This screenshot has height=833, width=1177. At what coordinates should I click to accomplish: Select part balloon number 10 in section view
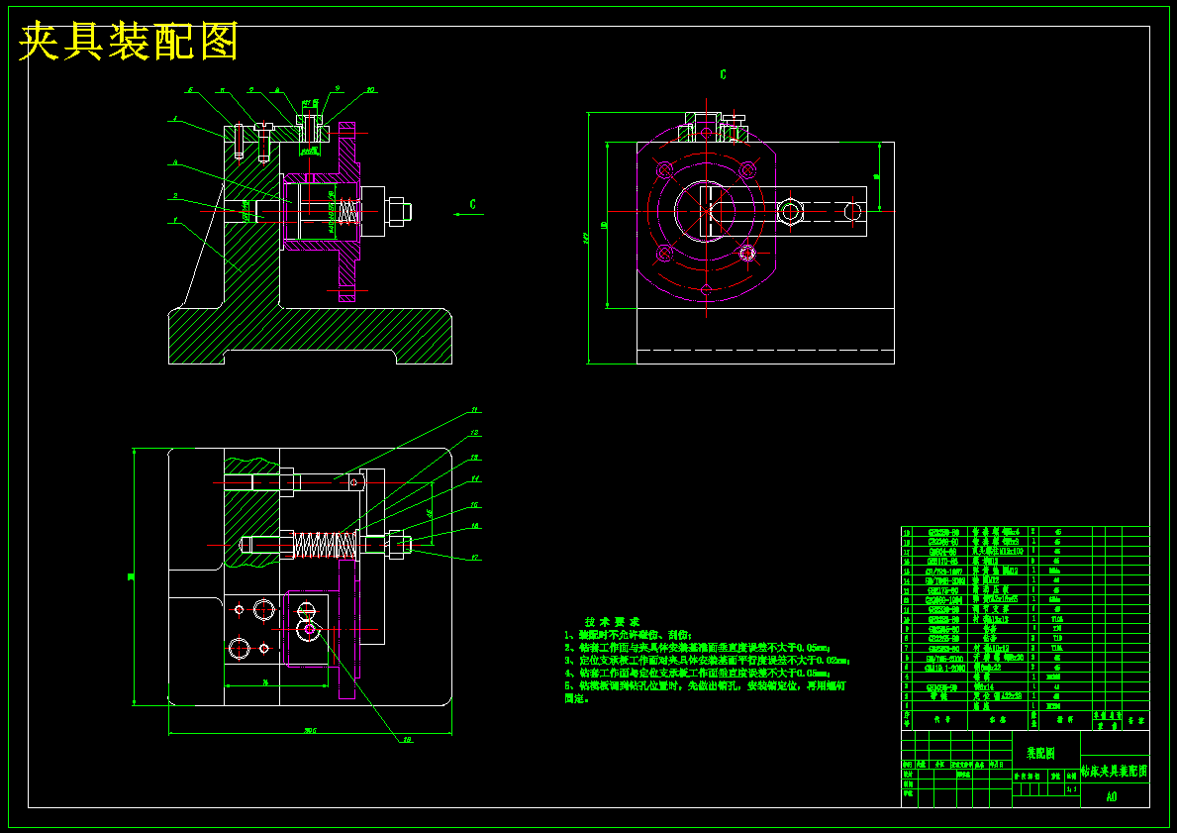pyautogui.click(x=371, y=90)
